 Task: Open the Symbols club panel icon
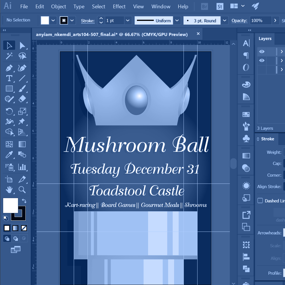246,139
